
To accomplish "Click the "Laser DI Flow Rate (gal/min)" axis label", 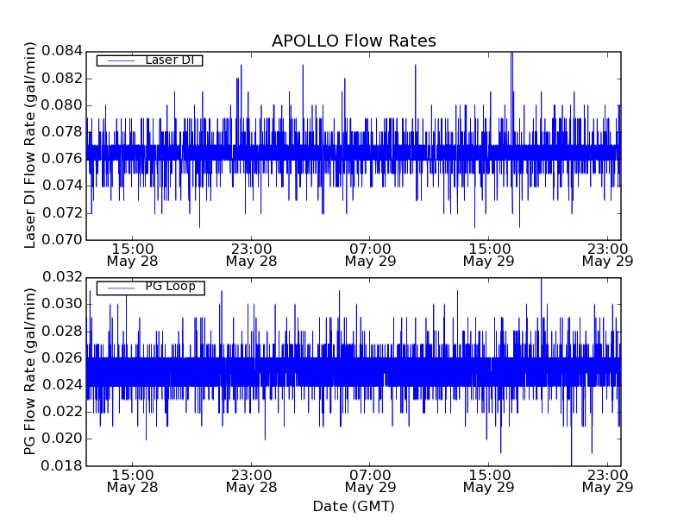I will pyautogui.click(x=30, y=145).
